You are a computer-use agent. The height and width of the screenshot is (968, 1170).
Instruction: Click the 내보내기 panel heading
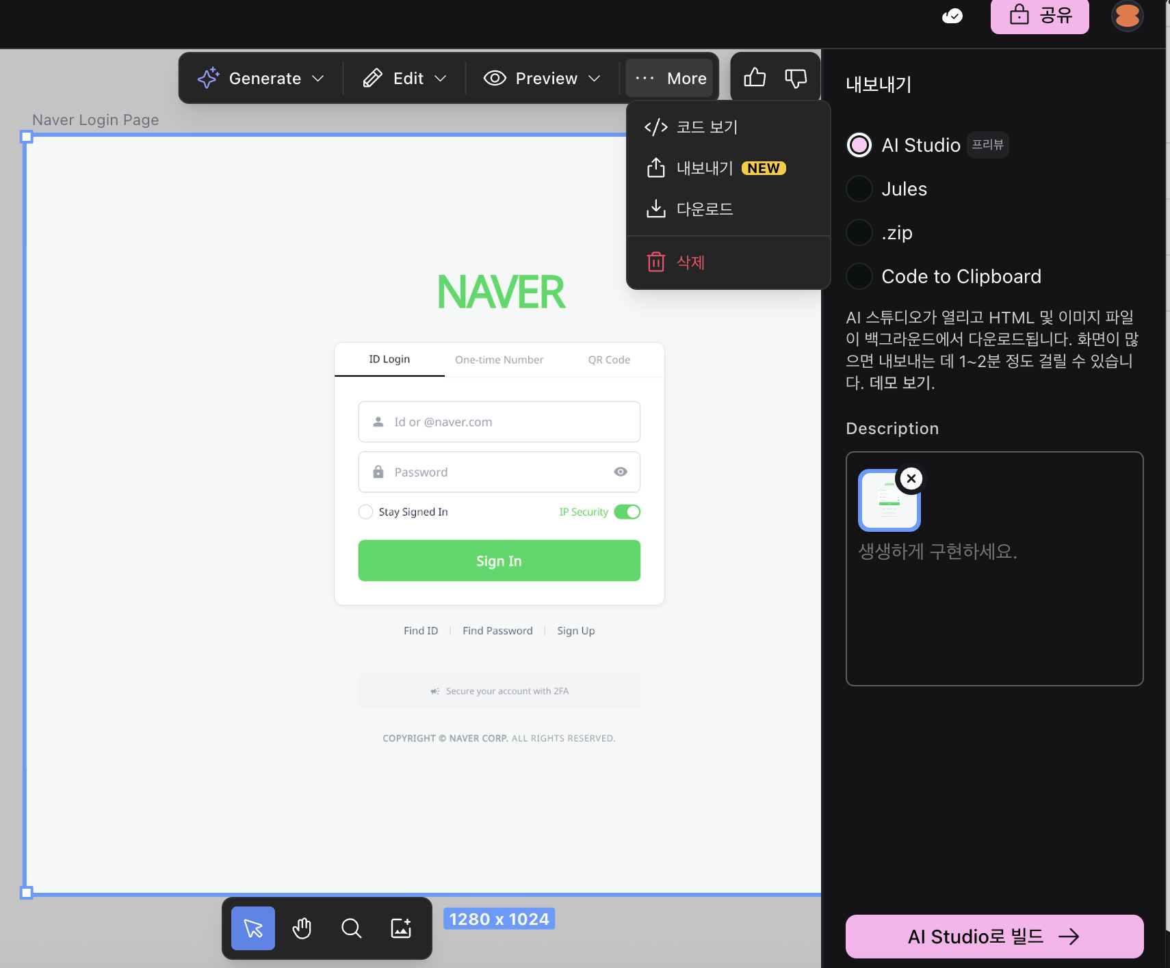879,85
